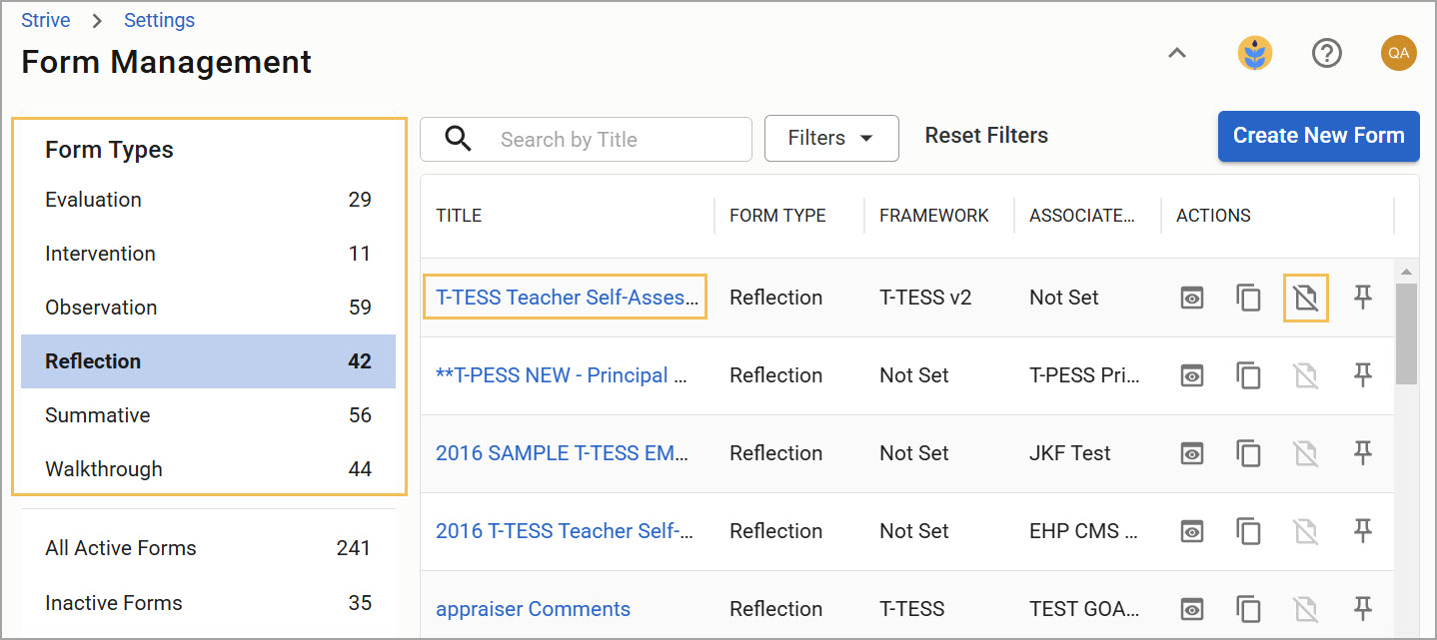Click the JKF Test associated cell

(x=1070, y=453)
